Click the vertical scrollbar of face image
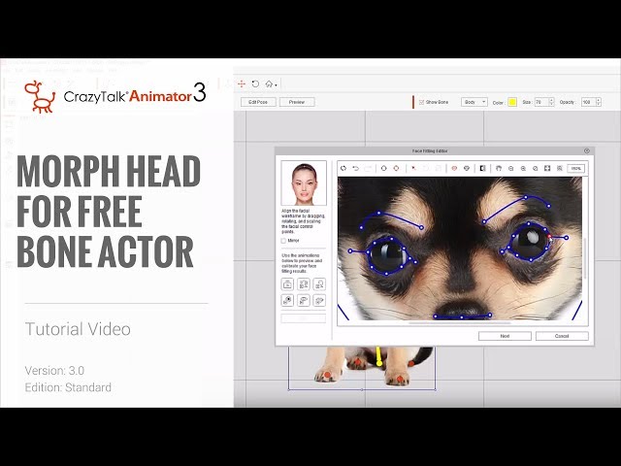The height and width of the screenshot is (466, 621). (x=585, y=257)
